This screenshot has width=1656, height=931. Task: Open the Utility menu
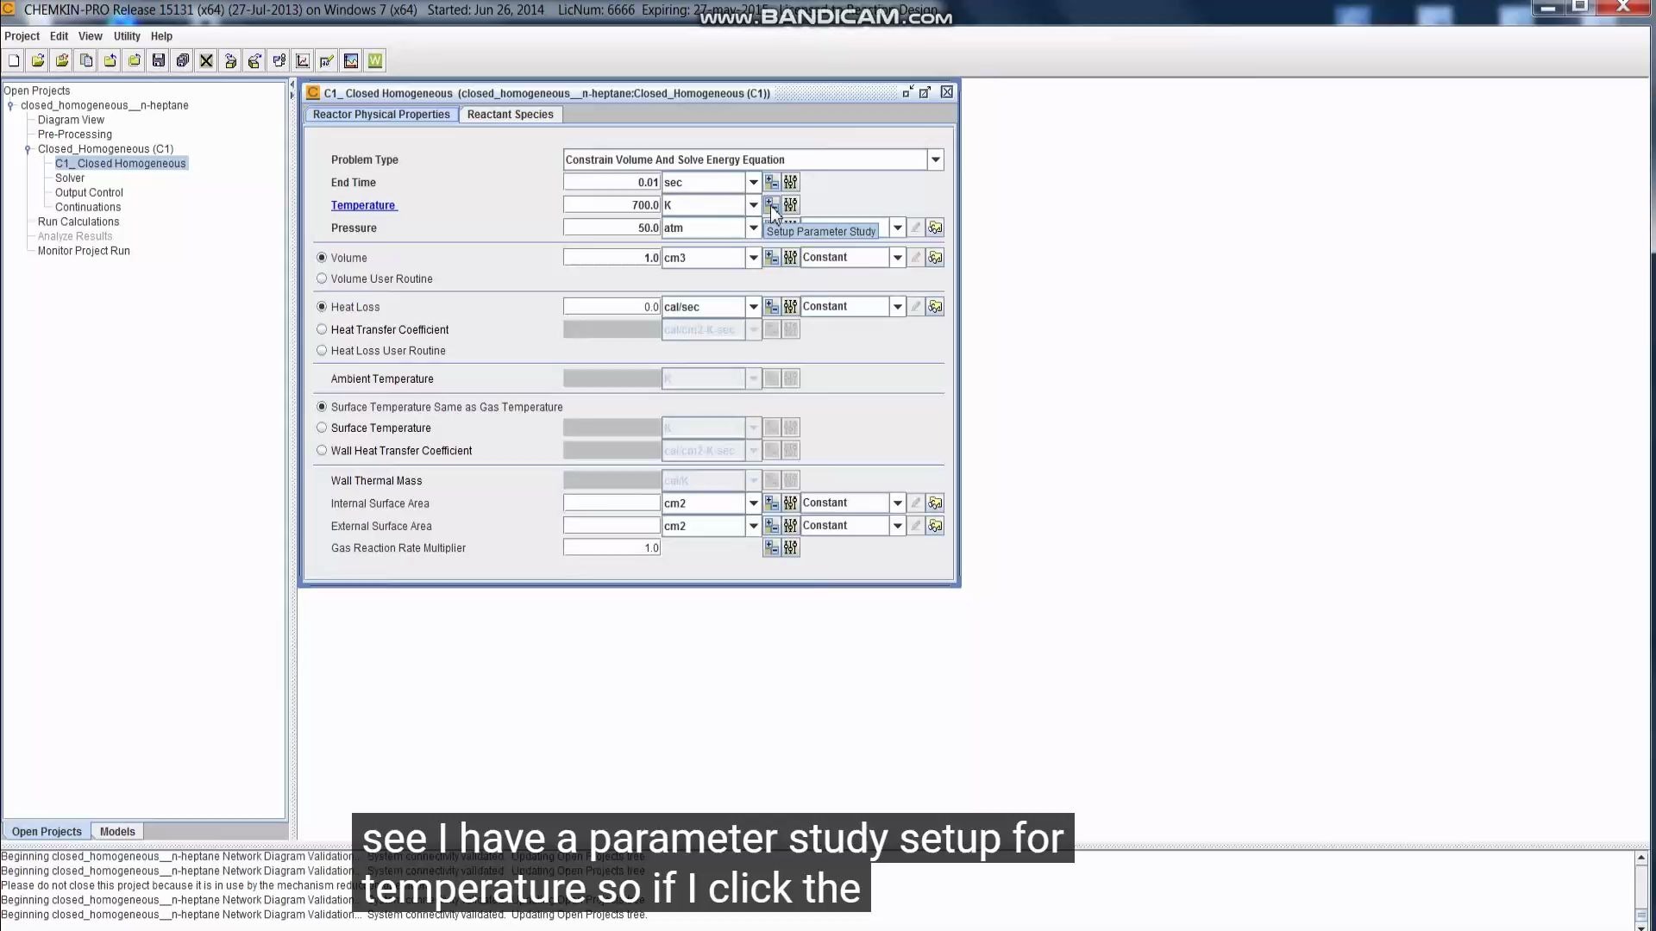click(x=127, y=36)
